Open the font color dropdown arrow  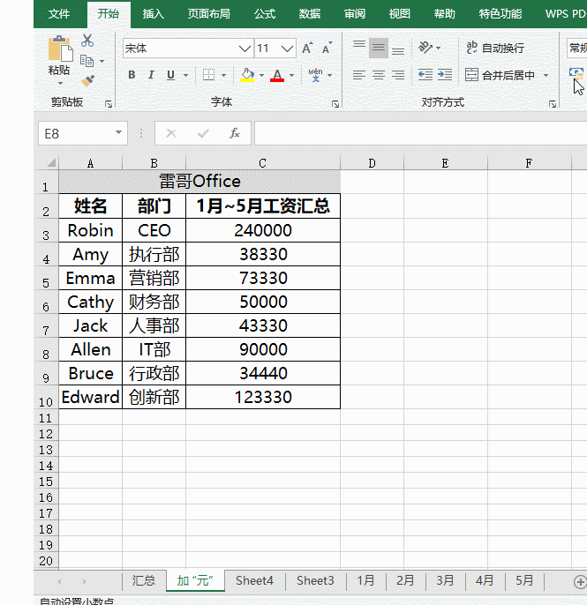coord(291,75)
